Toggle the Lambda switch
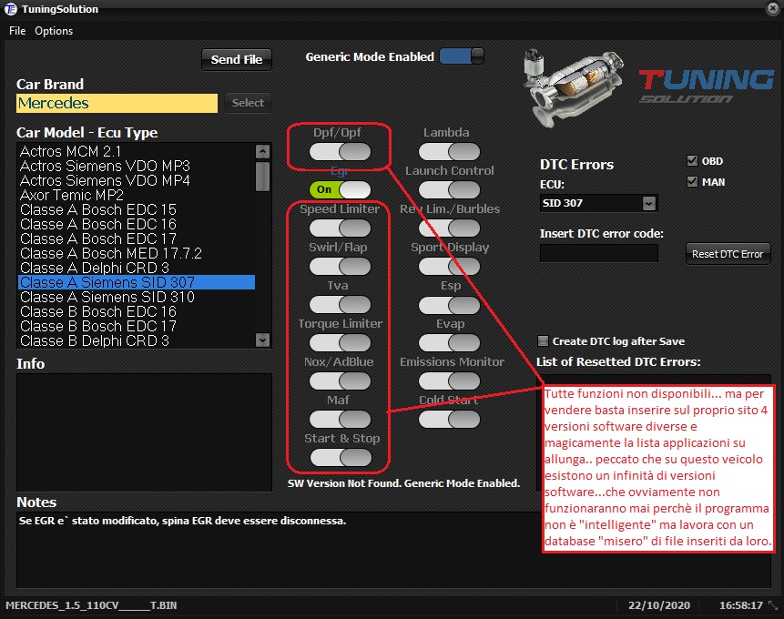The image size is (784, 619). tap(449, 151)
